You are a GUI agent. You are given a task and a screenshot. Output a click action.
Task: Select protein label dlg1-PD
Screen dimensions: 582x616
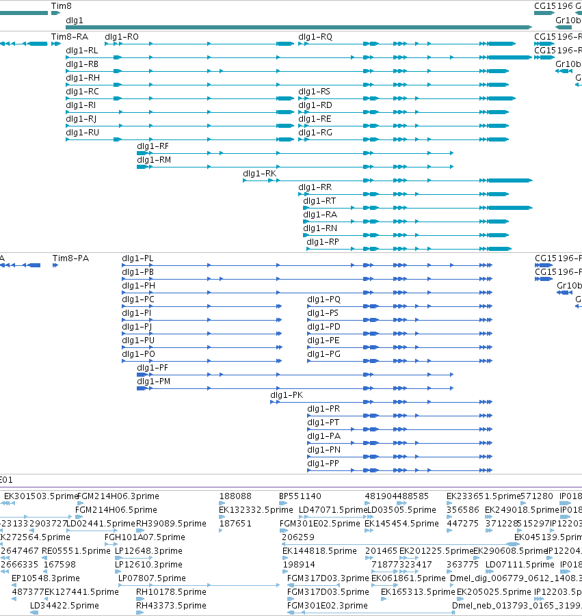point(323,327)
